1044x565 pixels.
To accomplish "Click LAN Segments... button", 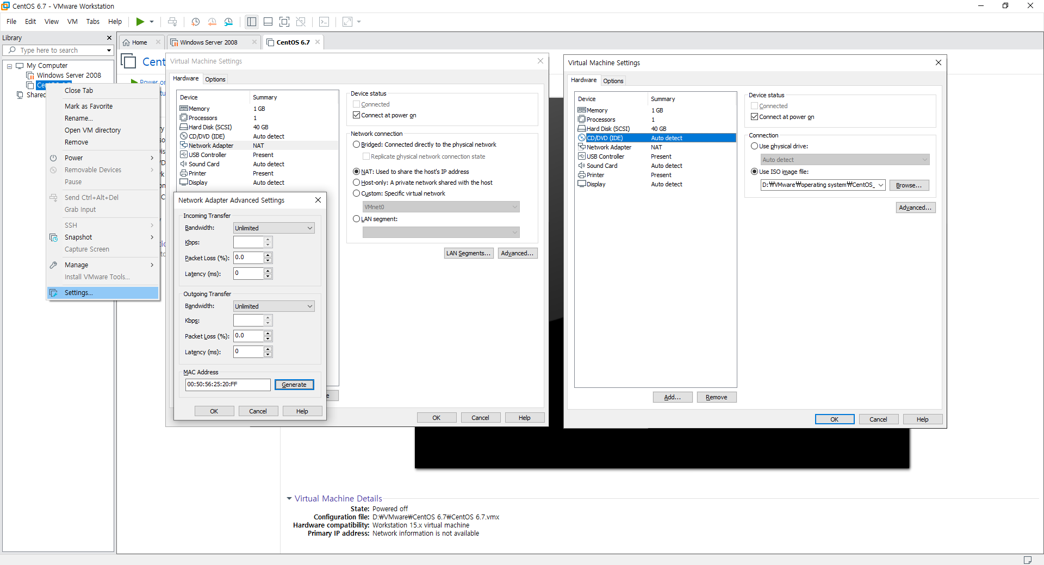I will (469, 253).
